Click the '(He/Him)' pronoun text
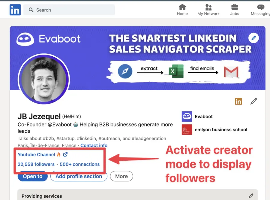The width and height of the screenshot is (270, 200). point(71,117)
